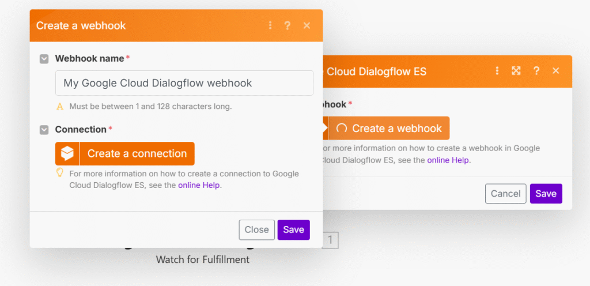Click the Webhook name text input
The height and width of the screenshot is (286, 590).
pos(184,83)
